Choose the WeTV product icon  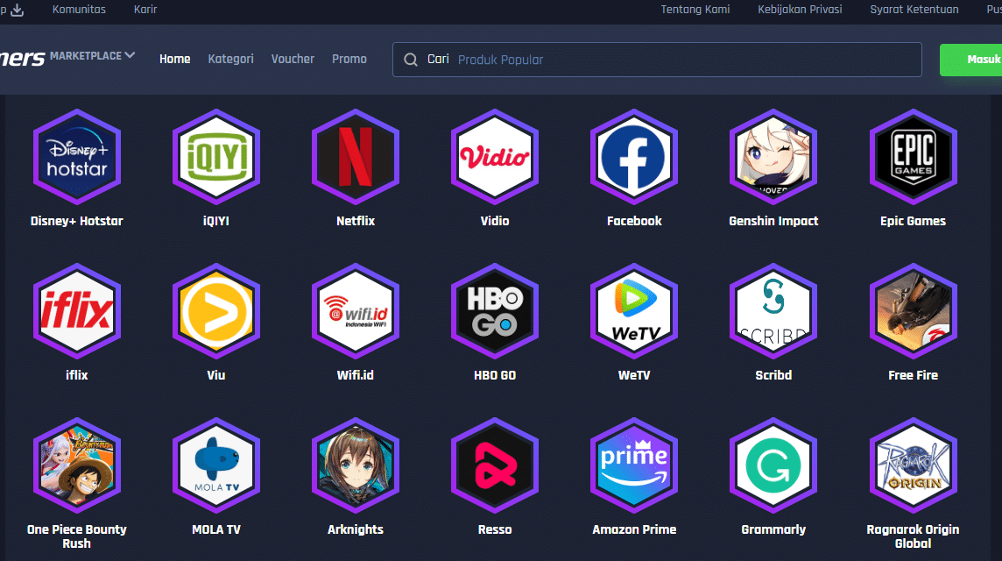click(x=634, y=311)
